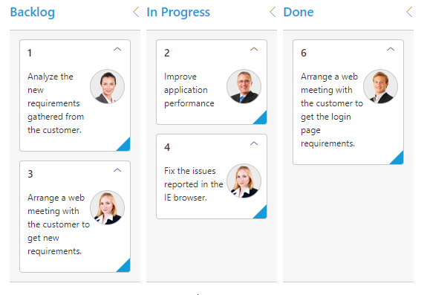Collapse card 3 using its up arrow

click(x=117, y=170)
